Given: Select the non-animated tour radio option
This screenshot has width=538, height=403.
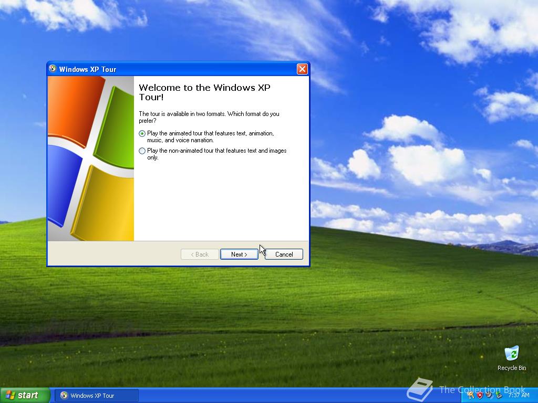Looking at the screenshot, I should click(142, 151).
